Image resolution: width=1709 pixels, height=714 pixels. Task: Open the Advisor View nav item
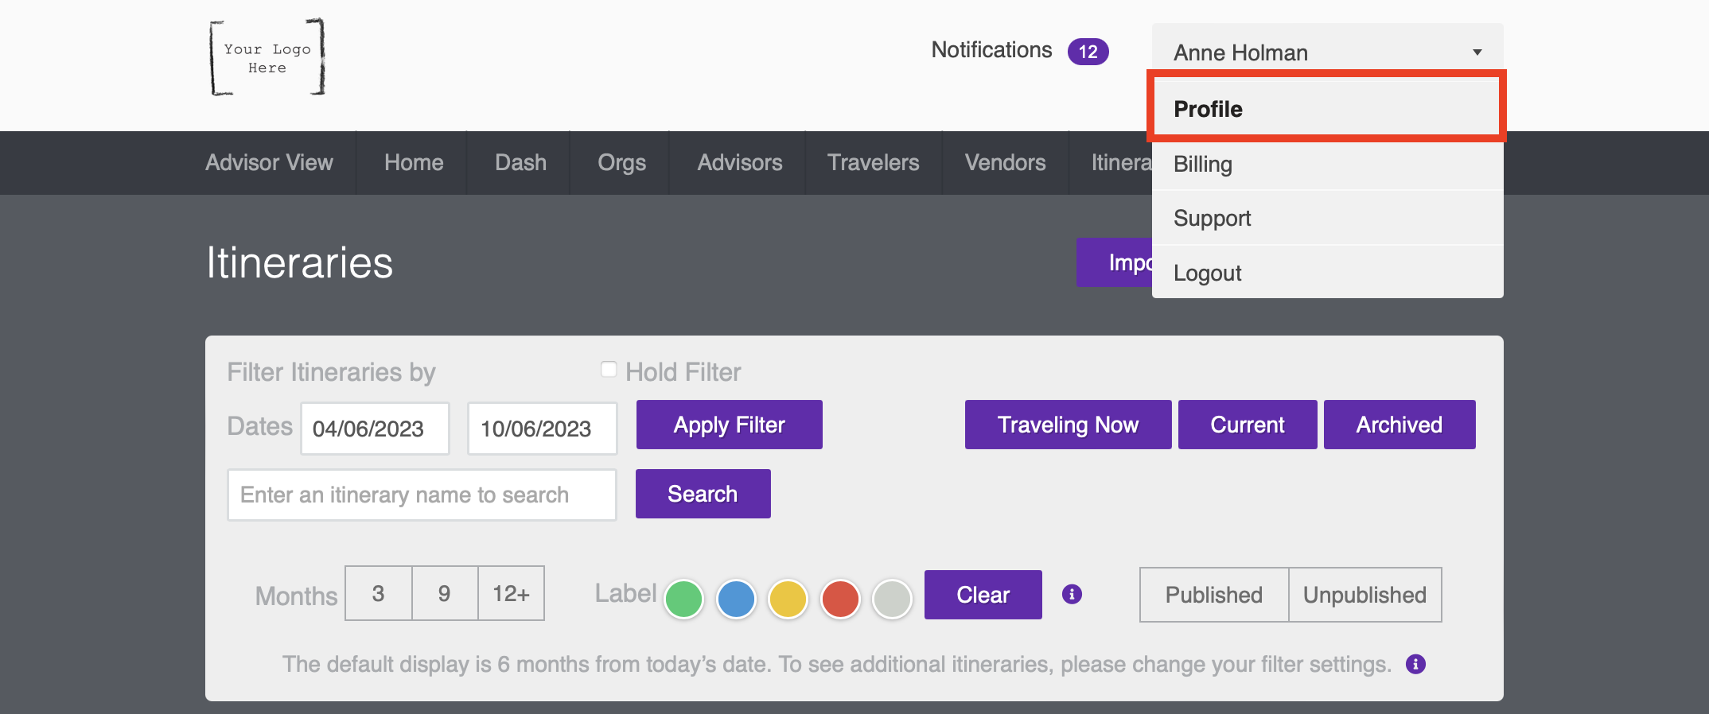click(269, 162)
